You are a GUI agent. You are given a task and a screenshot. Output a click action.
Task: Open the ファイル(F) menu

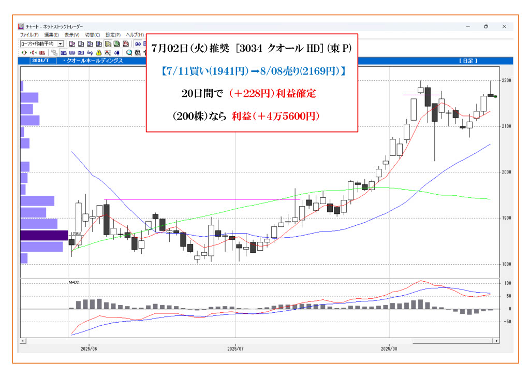(29, 35)
